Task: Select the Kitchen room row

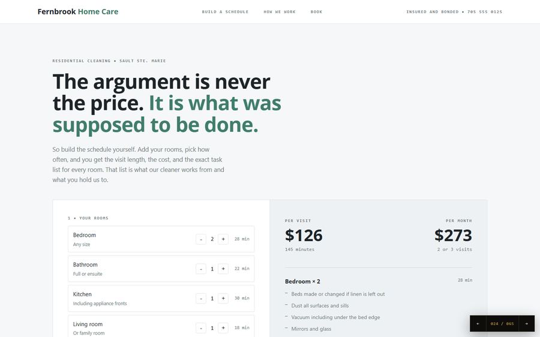Action: pyautogui.click(x=161, y=298)
